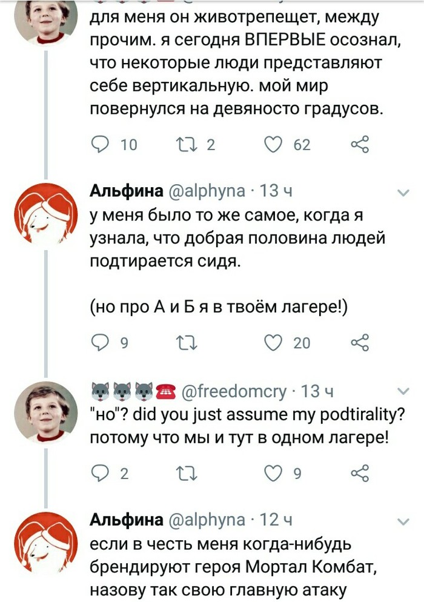The image size is (424, 602).
Task: Reply to the tweet with 10 replies
Action: point(99,144)
